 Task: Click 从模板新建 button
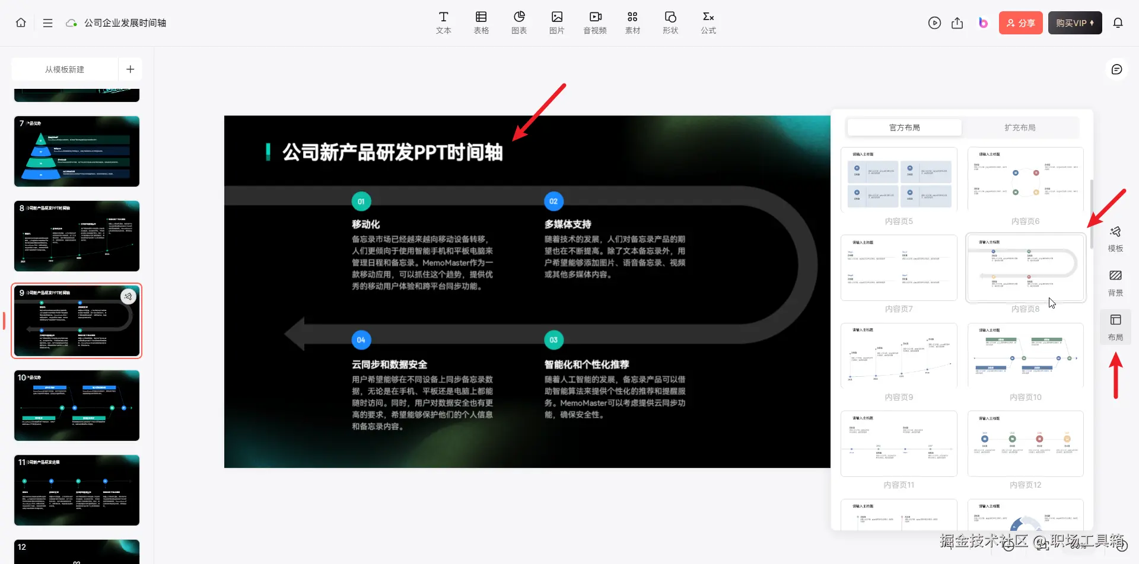pos(65,69)
